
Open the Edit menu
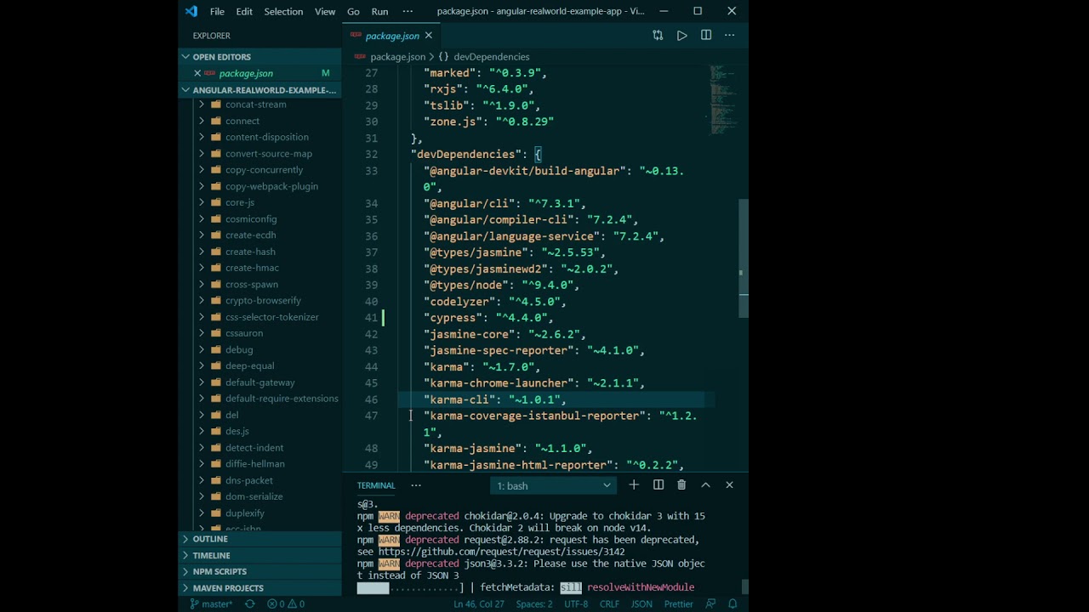(244, 11)
